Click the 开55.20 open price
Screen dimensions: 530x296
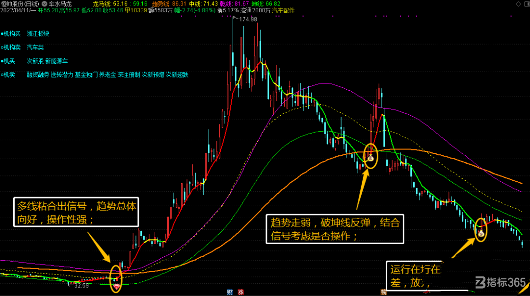[48, 10]
